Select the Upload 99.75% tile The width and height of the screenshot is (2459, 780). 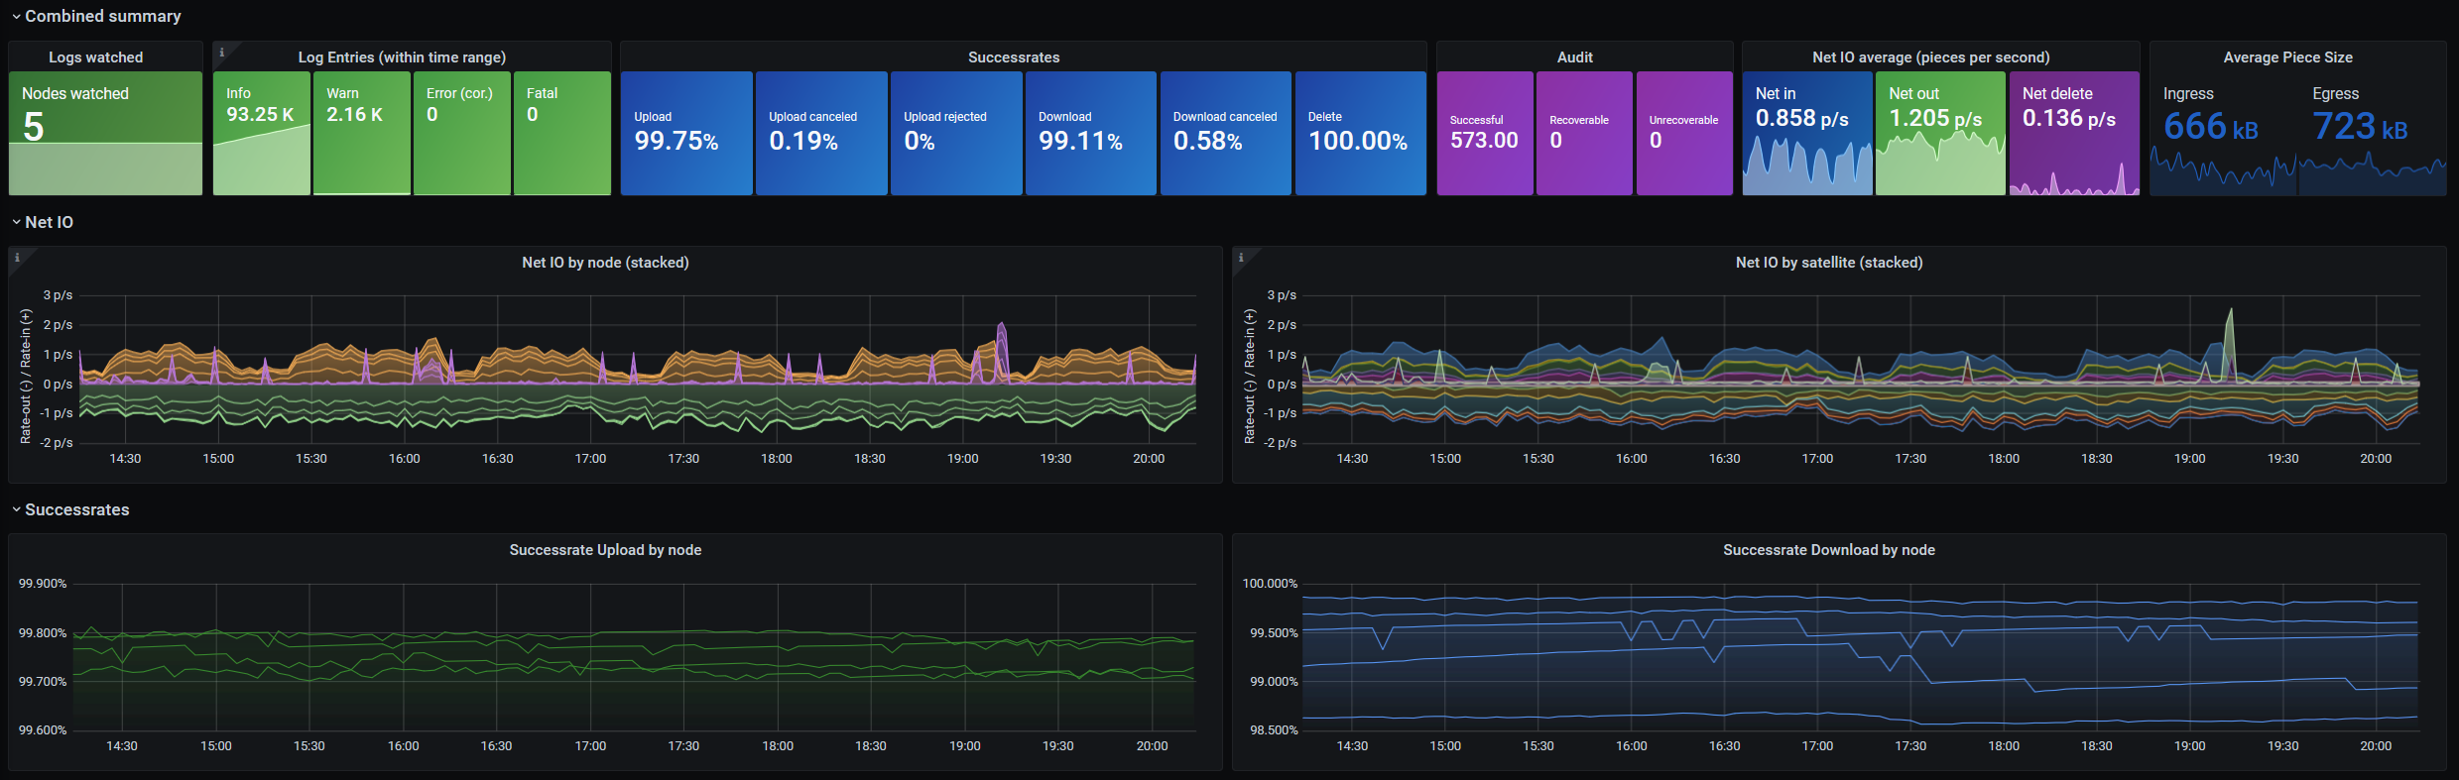click(x=686, y=133)
